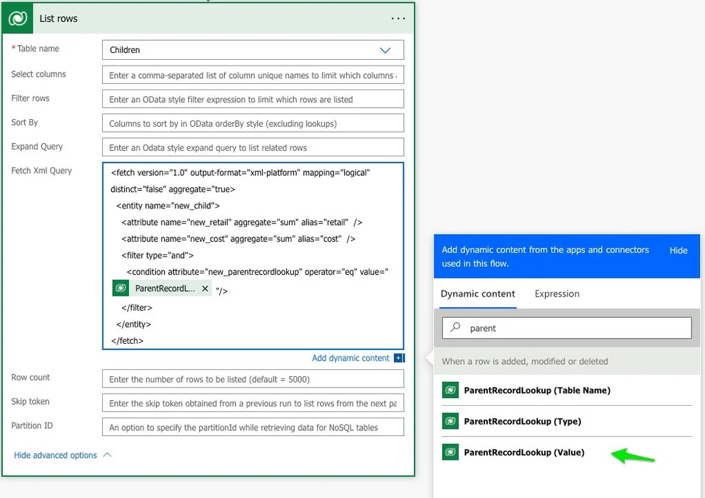Click the Filter rows input field
This screenshot has height=498, width=705.
point(254,98)
